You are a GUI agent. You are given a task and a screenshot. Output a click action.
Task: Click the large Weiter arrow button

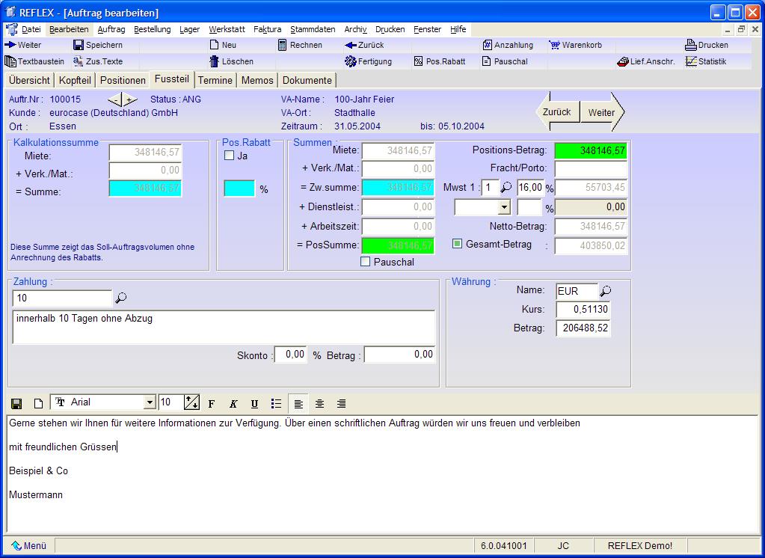pos(602,111)
